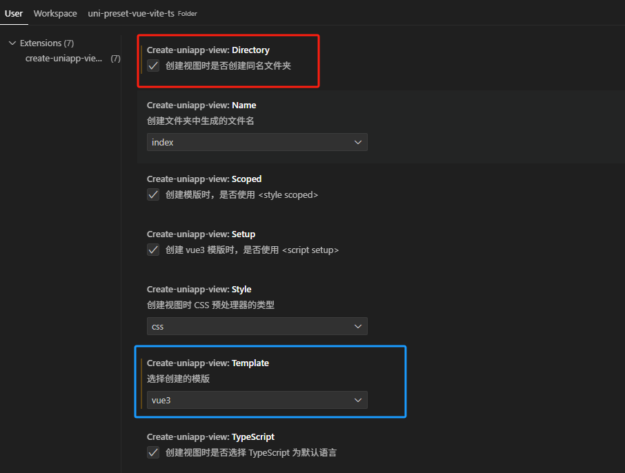Viewport: 625px width, 473px height.
Task: Open the Name dropdown showing index
Action: [257, 142]
